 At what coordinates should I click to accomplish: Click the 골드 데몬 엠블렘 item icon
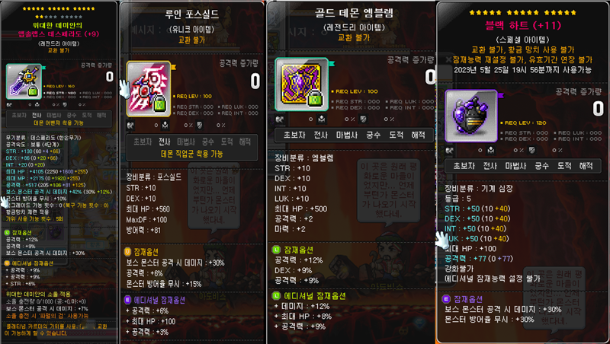301,84
